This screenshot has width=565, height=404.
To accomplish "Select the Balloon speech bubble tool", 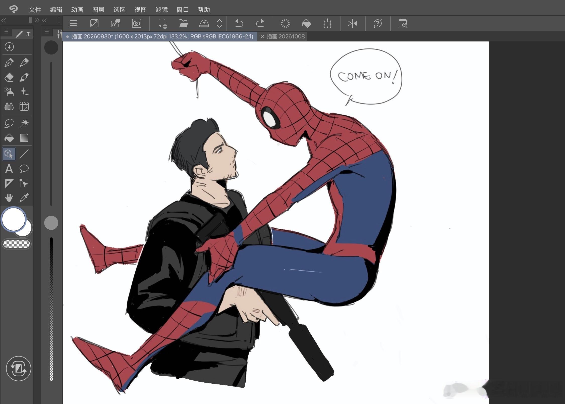I will click(24, 169).
